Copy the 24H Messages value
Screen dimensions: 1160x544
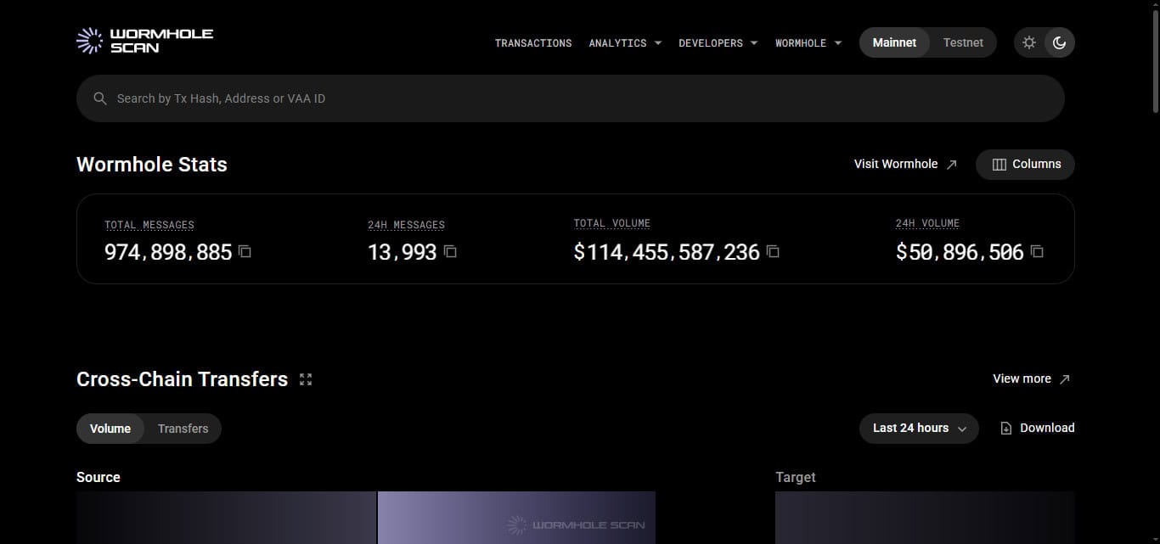(x=450, y=251)
